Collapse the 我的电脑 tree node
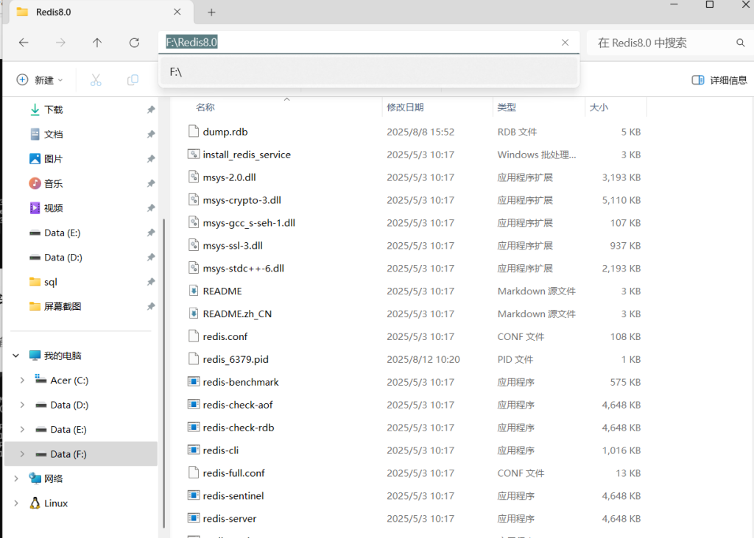This screenshot has width=754, height=538. click(16, 355)
